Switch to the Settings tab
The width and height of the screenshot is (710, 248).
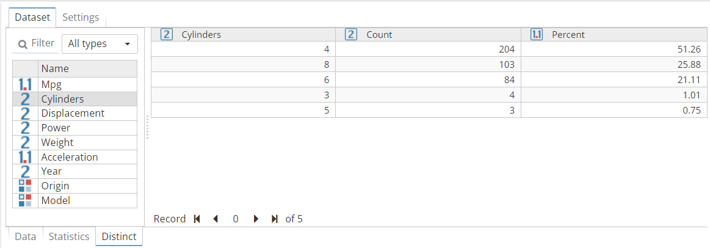pyautogui.click(x=81, y=17)
